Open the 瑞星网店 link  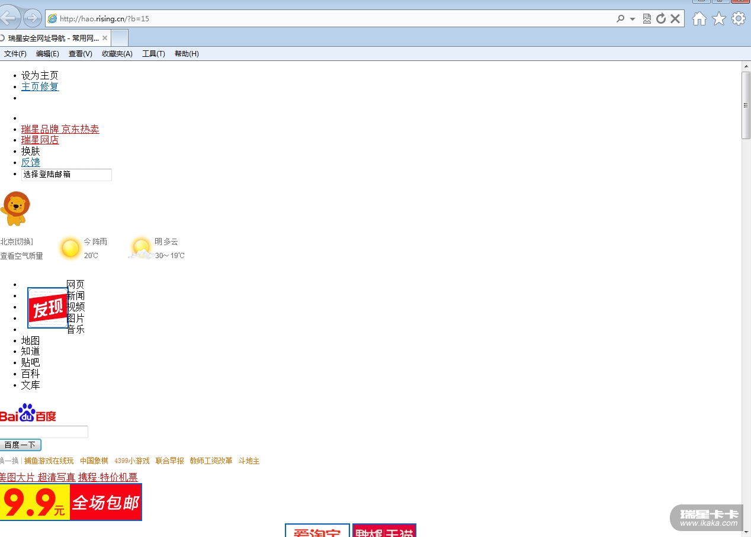(x=40, y=140)
